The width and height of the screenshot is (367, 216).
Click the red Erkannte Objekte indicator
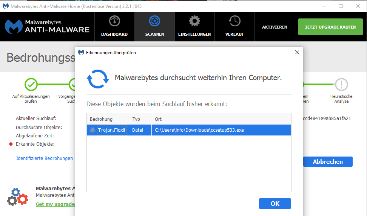coord(11,144)
